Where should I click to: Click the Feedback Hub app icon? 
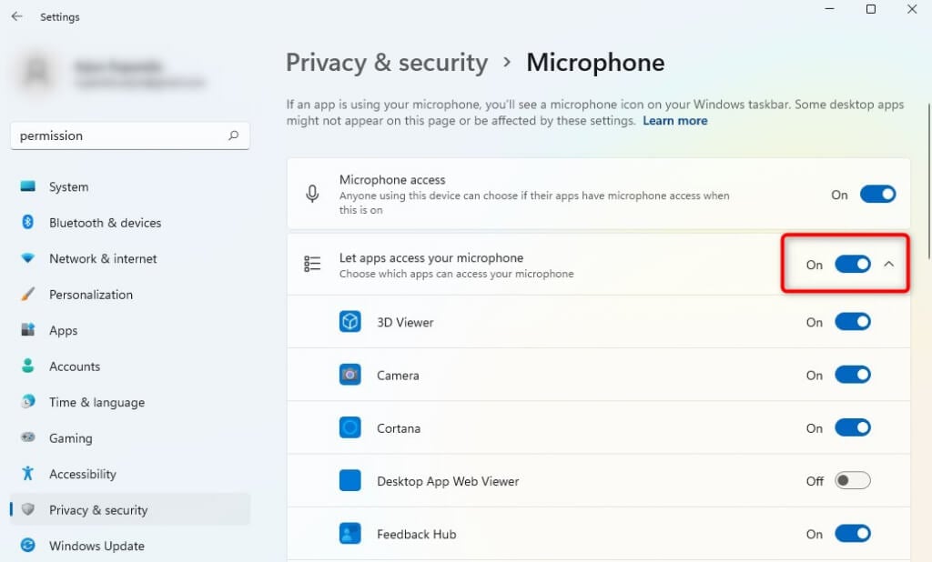(x=350, y=534)
